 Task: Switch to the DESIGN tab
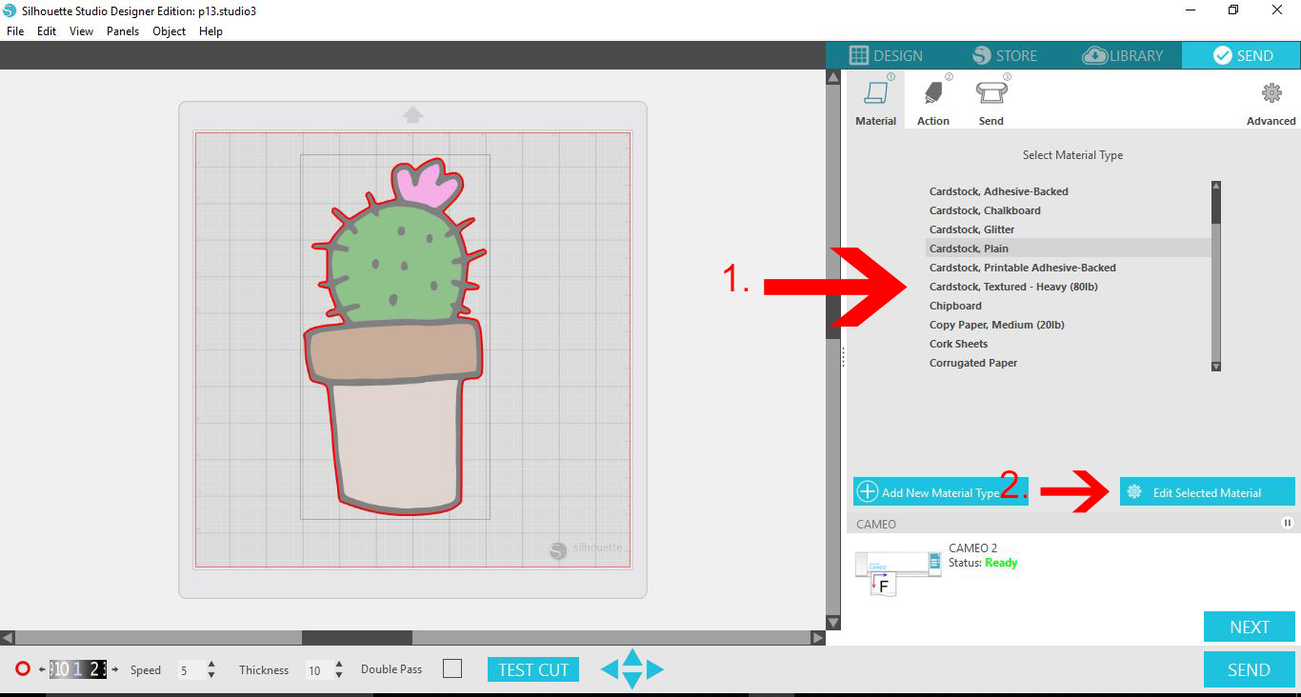click(x=886, y=55)
